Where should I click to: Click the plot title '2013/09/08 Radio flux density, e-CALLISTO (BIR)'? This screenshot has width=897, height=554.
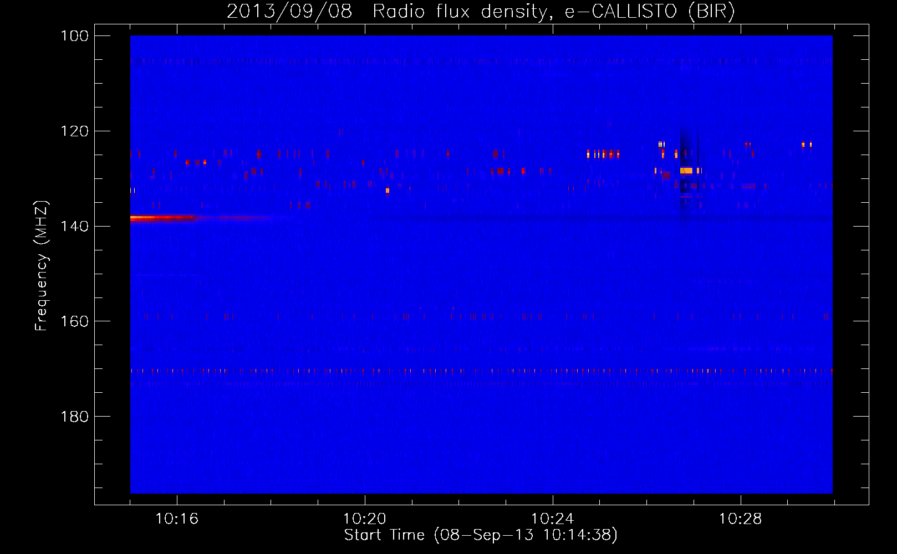481,12
